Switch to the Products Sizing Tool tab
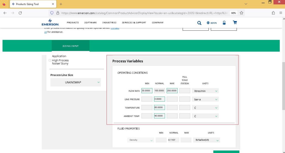 33,4
